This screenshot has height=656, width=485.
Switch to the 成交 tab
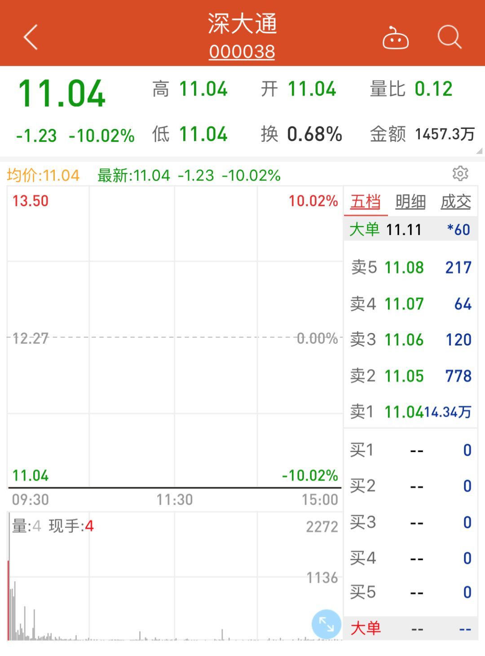(455, 202)
